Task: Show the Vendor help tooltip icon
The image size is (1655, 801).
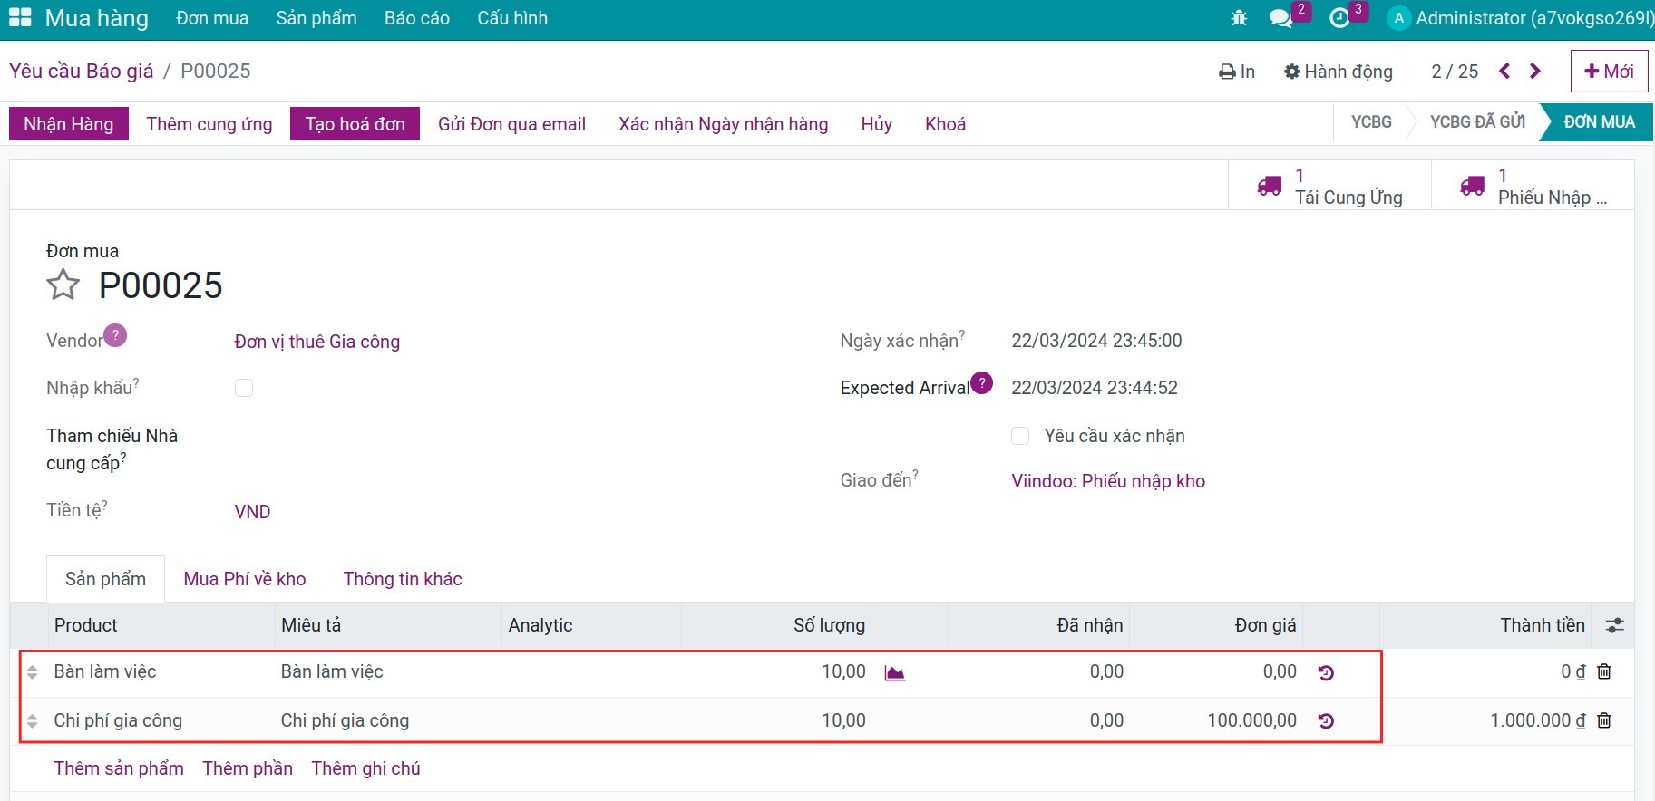Action: (x=115, y=335)
